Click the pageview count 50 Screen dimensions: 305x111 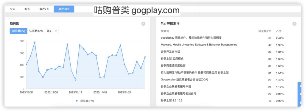click(x=270, y=38)
